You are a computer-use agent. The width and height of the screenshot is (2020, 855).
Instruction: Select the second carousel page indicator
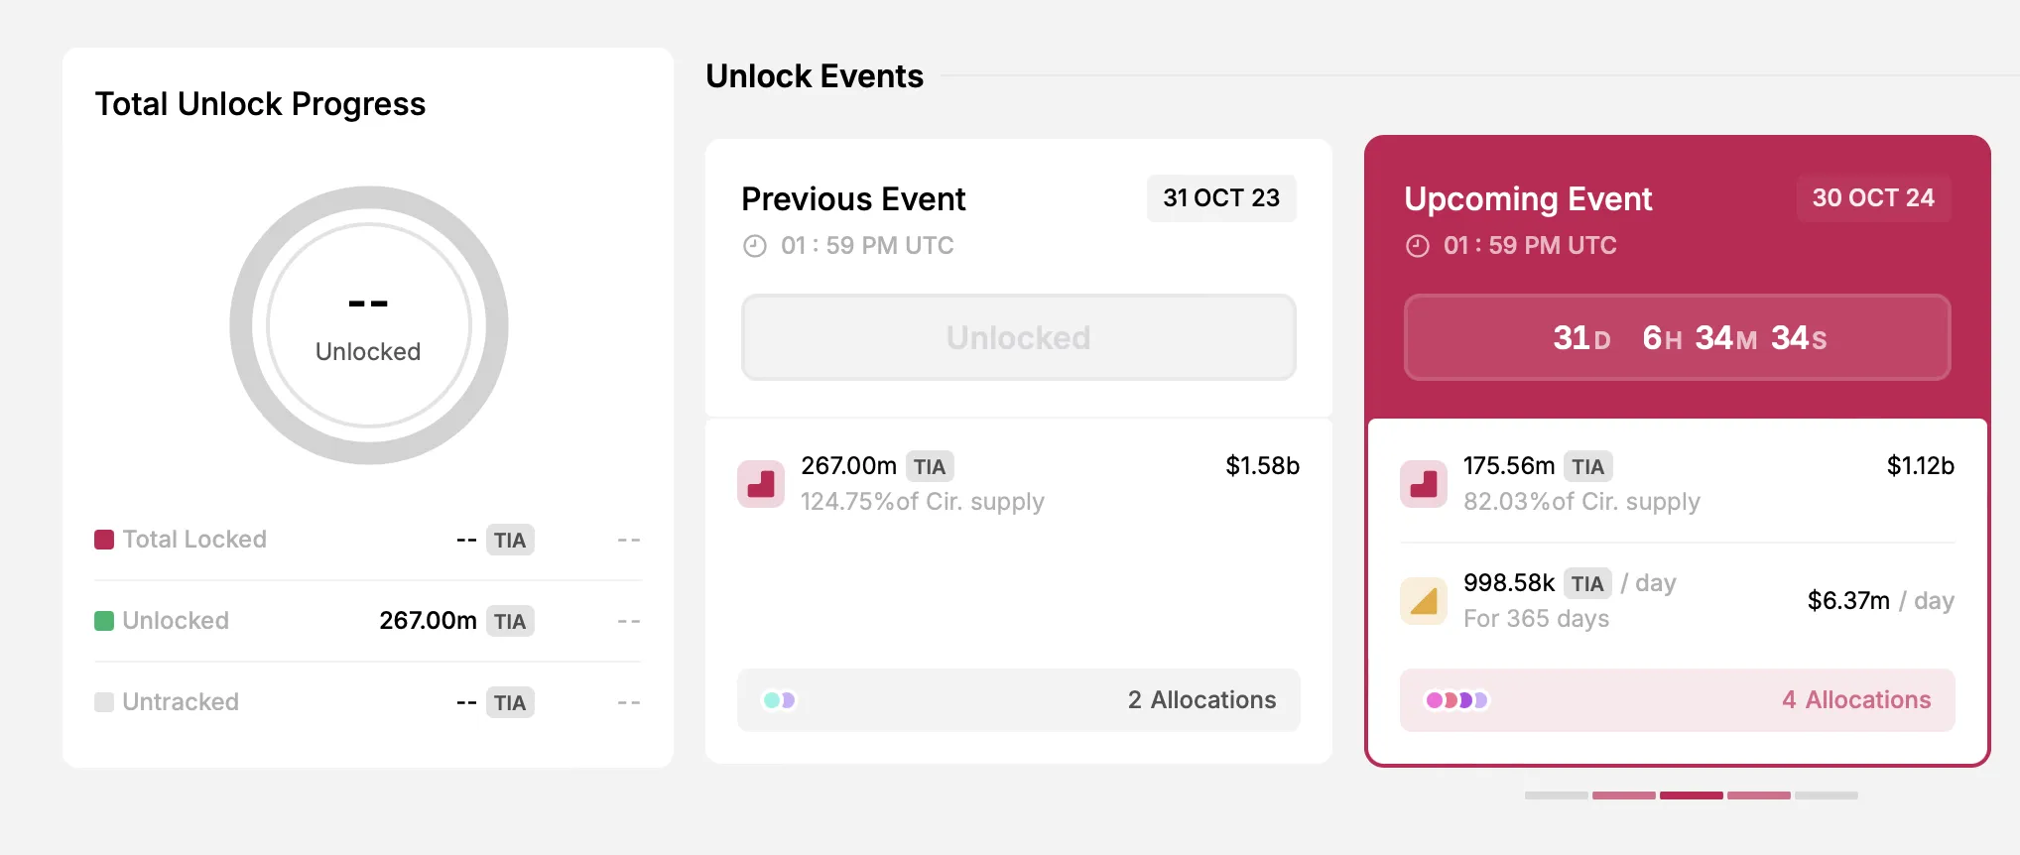pyautogui.click(x=1623, y=795)
